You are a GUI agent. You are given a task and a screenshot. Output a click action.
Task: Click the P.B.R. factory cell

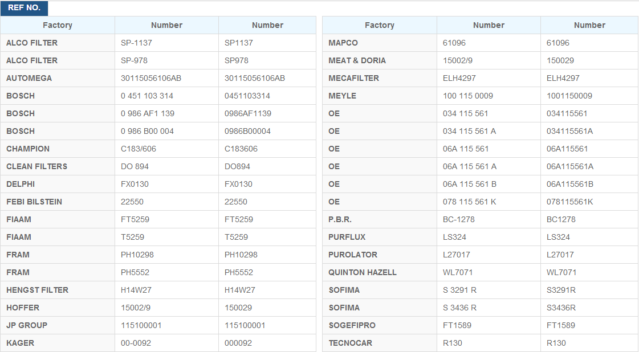click(380, 219)
